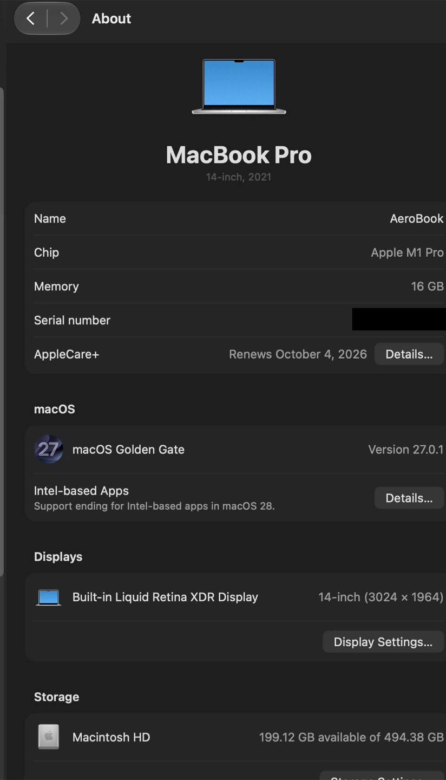Screen dimensions: 446x780
Task: Click the '16 GB' memory value
Action: pos(427,287)
